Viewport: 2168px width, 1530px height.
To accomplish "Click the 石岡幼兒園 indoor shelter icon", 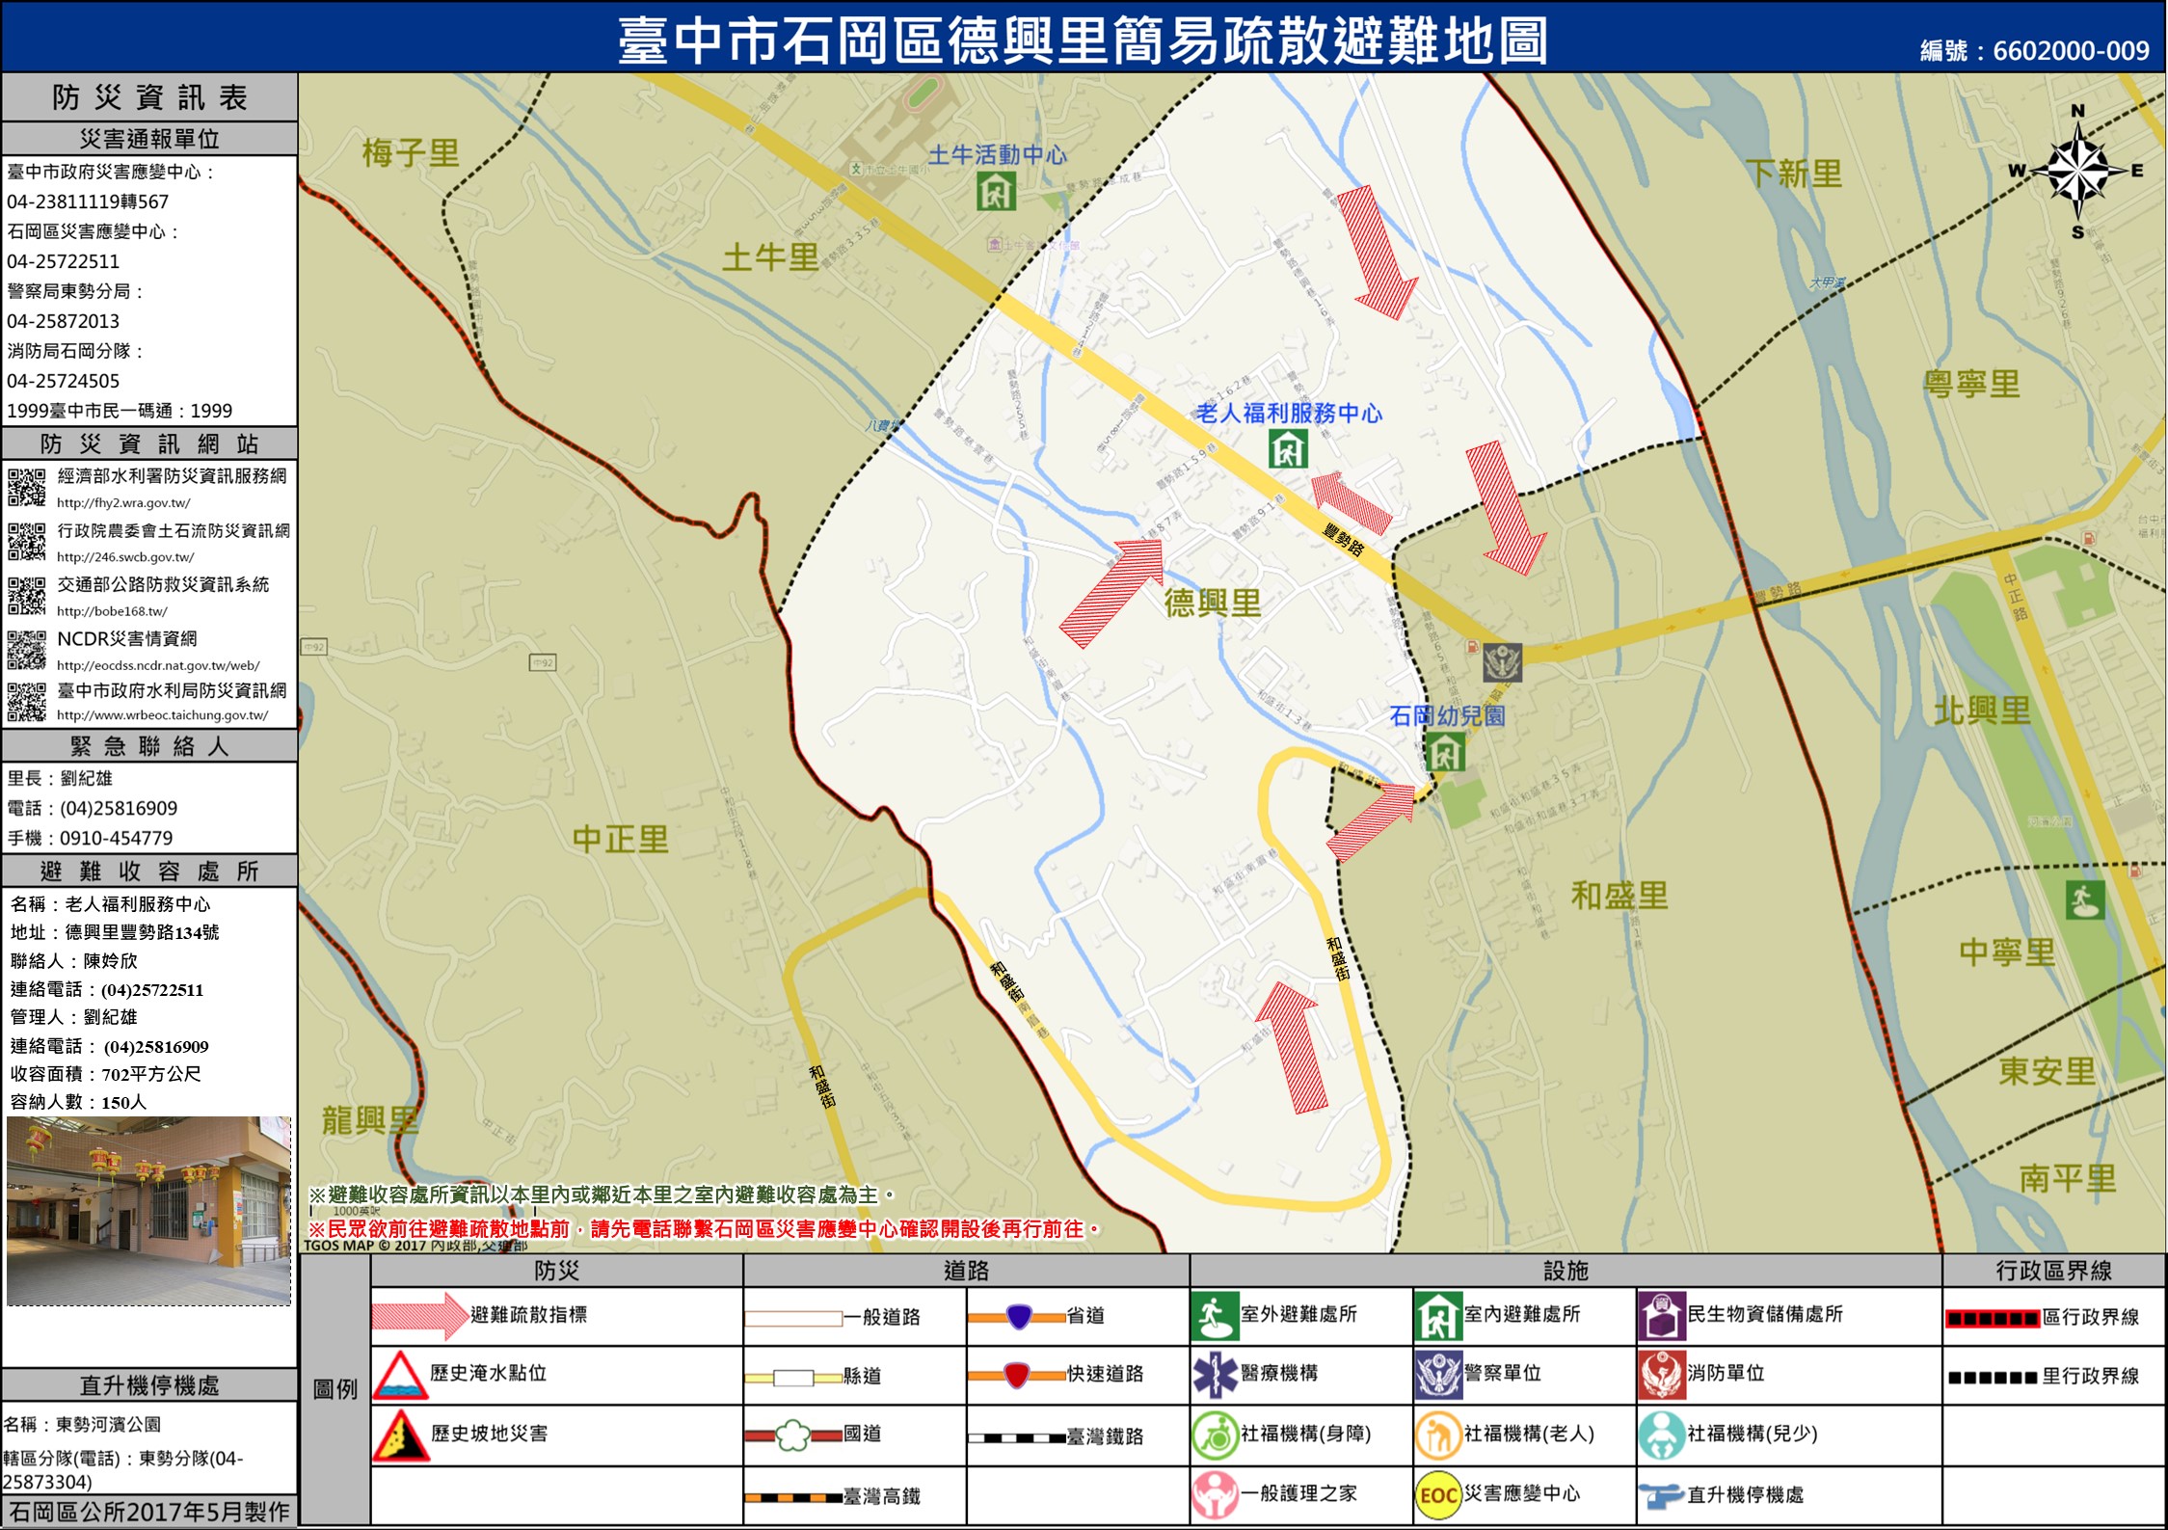I will click(1445, 752).
